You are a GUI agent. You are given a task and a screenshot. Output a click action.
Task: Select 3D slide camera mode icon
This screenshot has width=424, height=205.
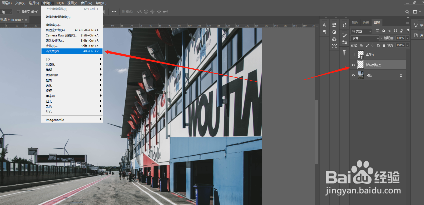(159, 12)
